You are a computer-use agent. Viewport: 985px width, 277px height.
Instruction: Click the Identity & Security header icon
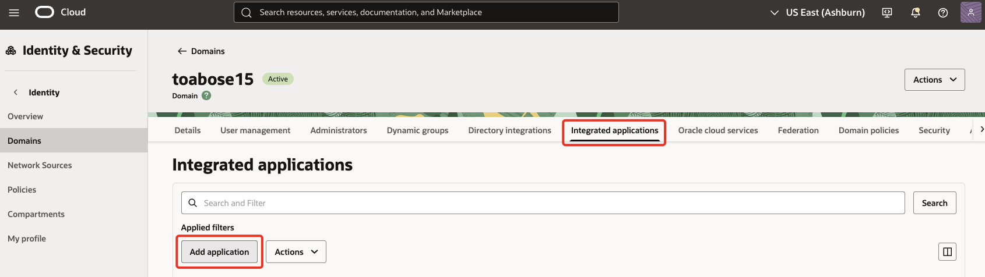click(x=11, y=51)
